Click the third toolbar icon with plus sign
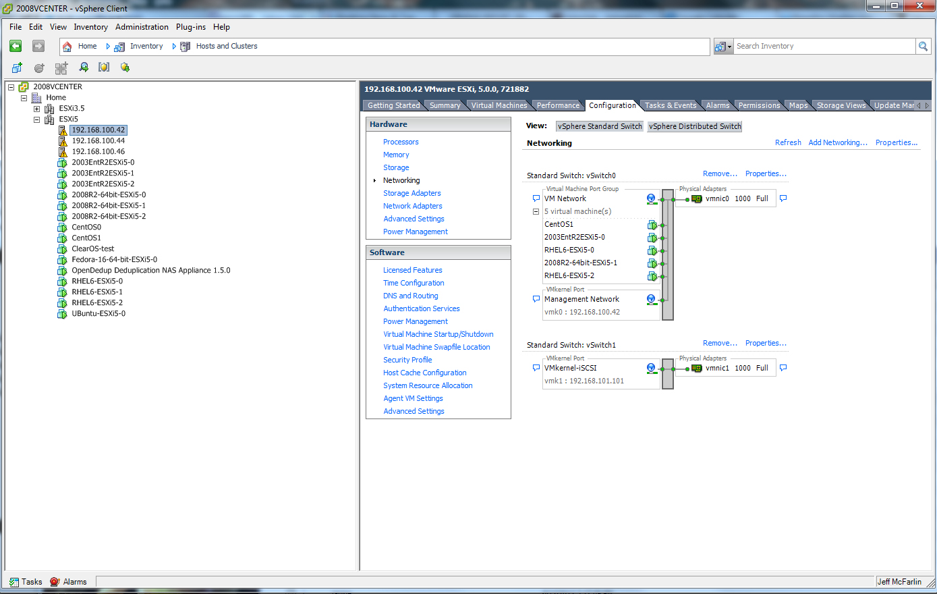The image size is (937, 594). pyautogui.click(x=61, y=67)
